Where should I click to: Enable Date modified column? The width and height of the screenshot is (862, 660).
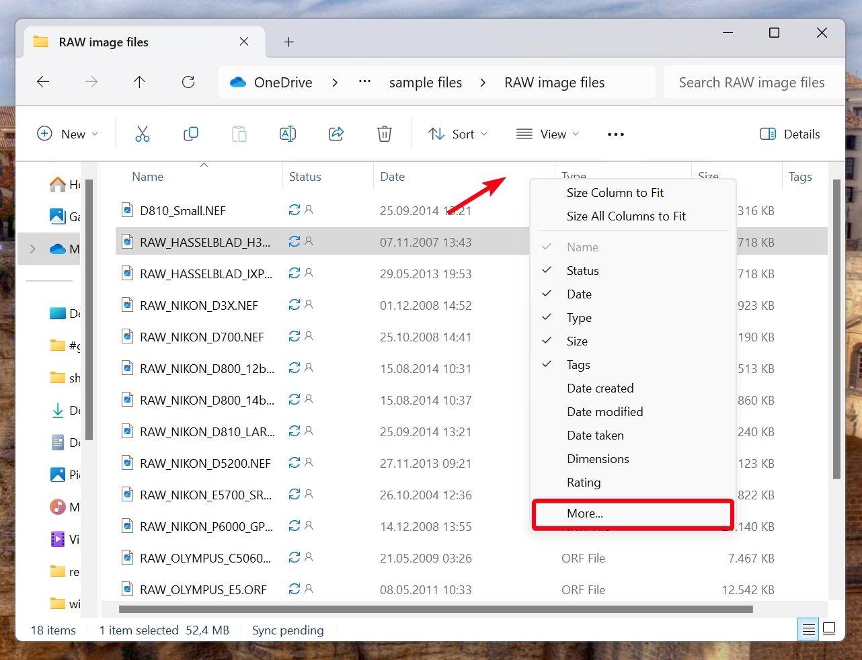[632, 411]
